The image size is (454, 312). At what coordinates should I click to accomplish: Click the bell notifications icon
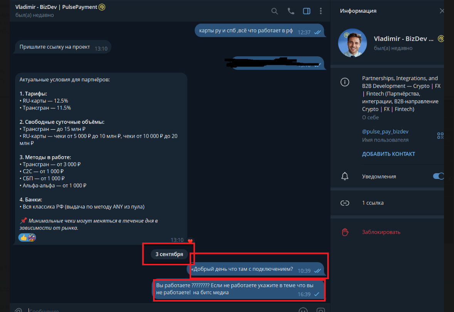[x=345, y=176]
